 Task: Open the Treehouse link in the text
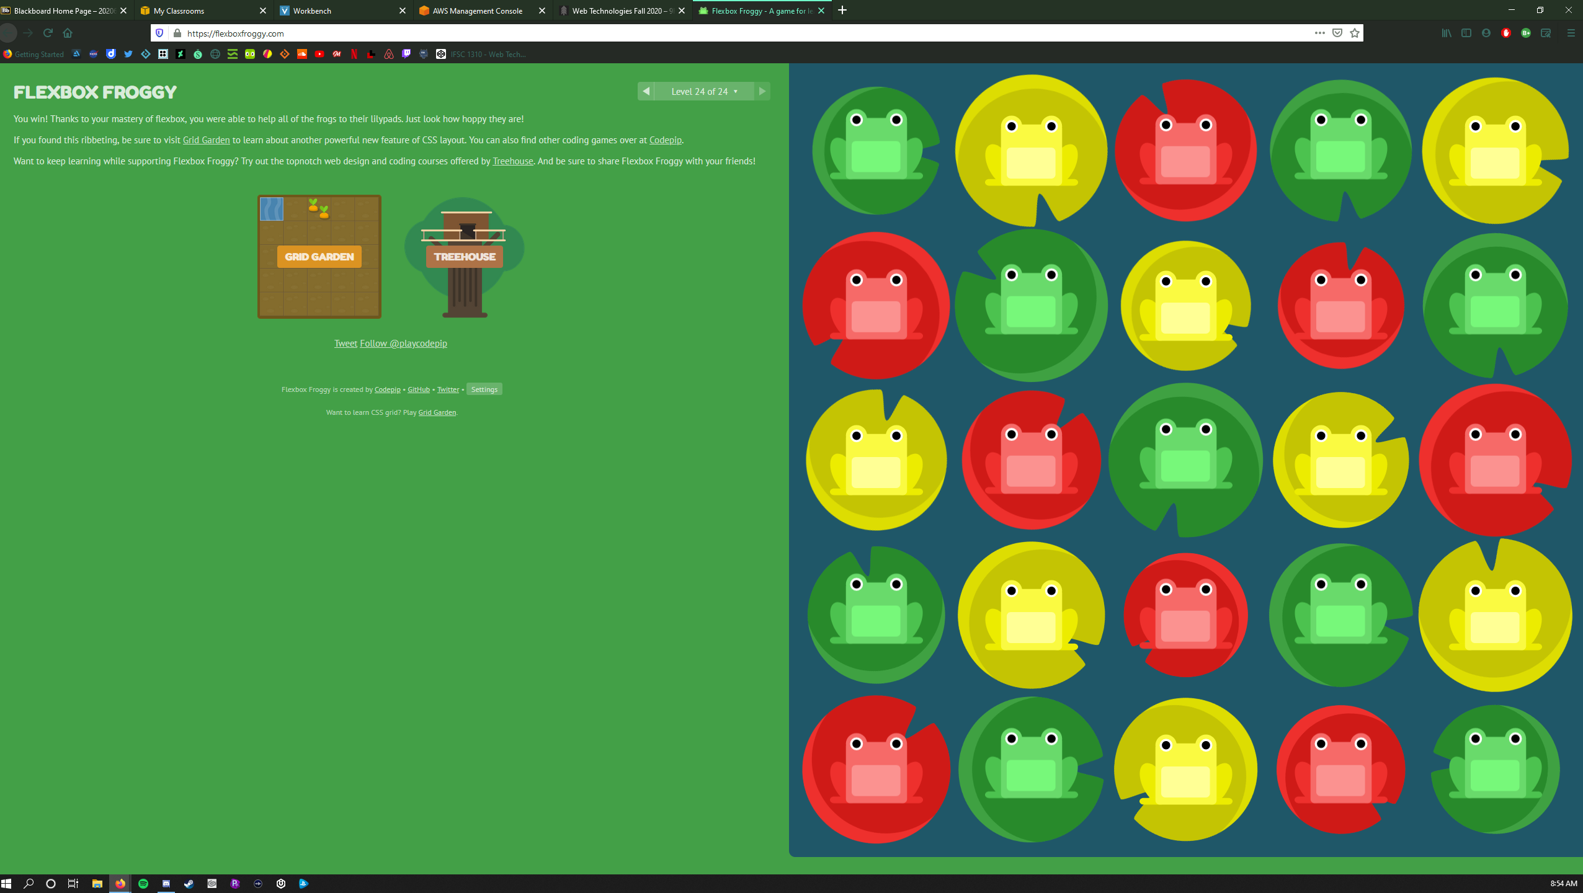tap(513, 161)
